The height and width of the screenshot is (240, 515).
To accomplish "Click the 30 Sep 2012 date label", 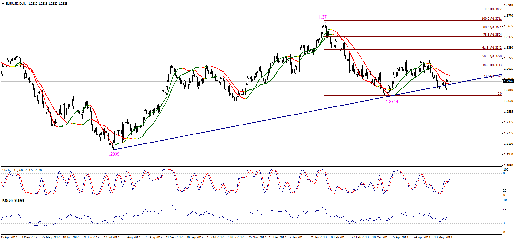I will click(195, 237).
